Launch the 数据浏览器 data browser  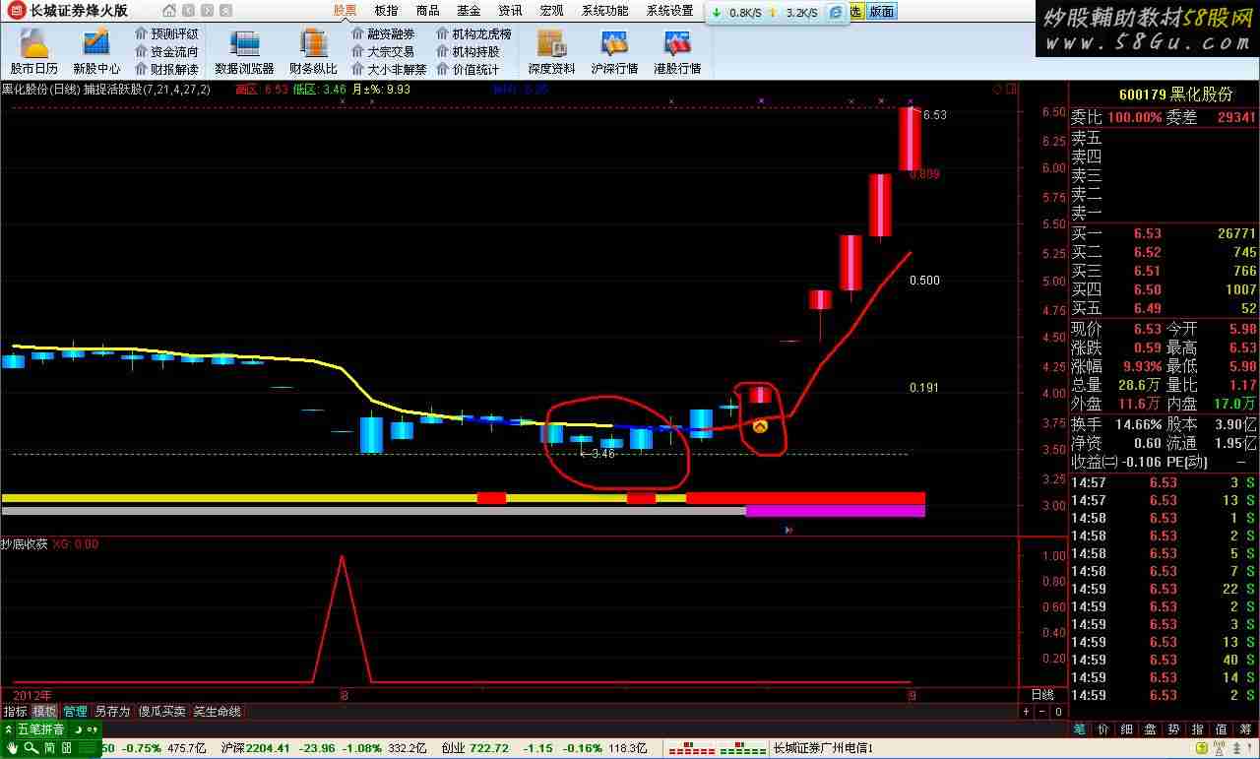[x=244, y=51]
